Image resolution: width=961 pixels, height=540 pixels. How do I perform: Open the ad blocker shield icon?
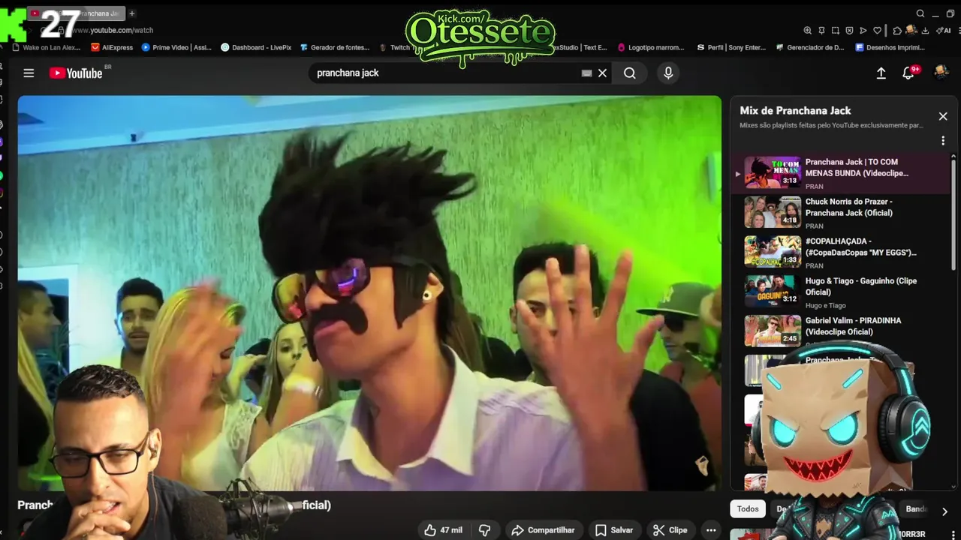(849, 31)
